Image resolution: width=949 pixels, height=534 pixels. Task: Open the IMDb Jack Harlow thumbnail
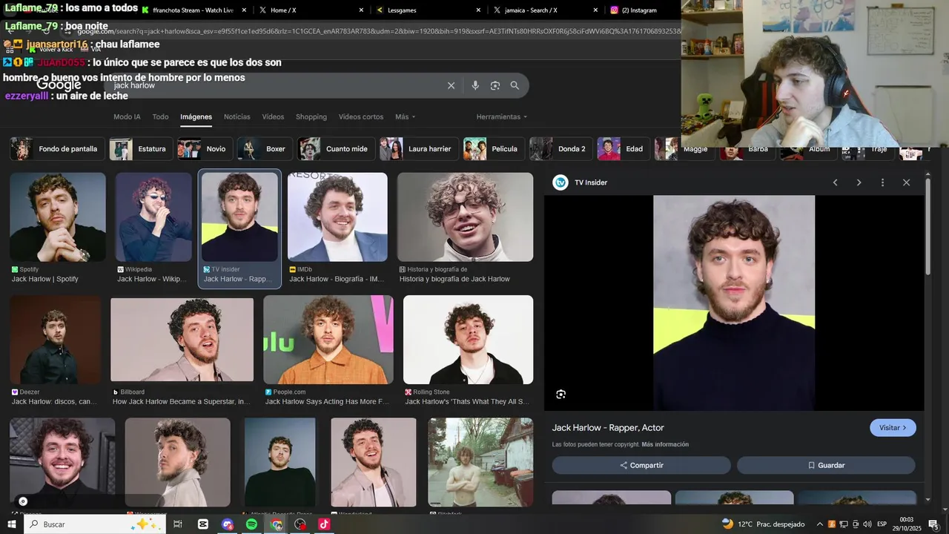click(x=337, y=217)
